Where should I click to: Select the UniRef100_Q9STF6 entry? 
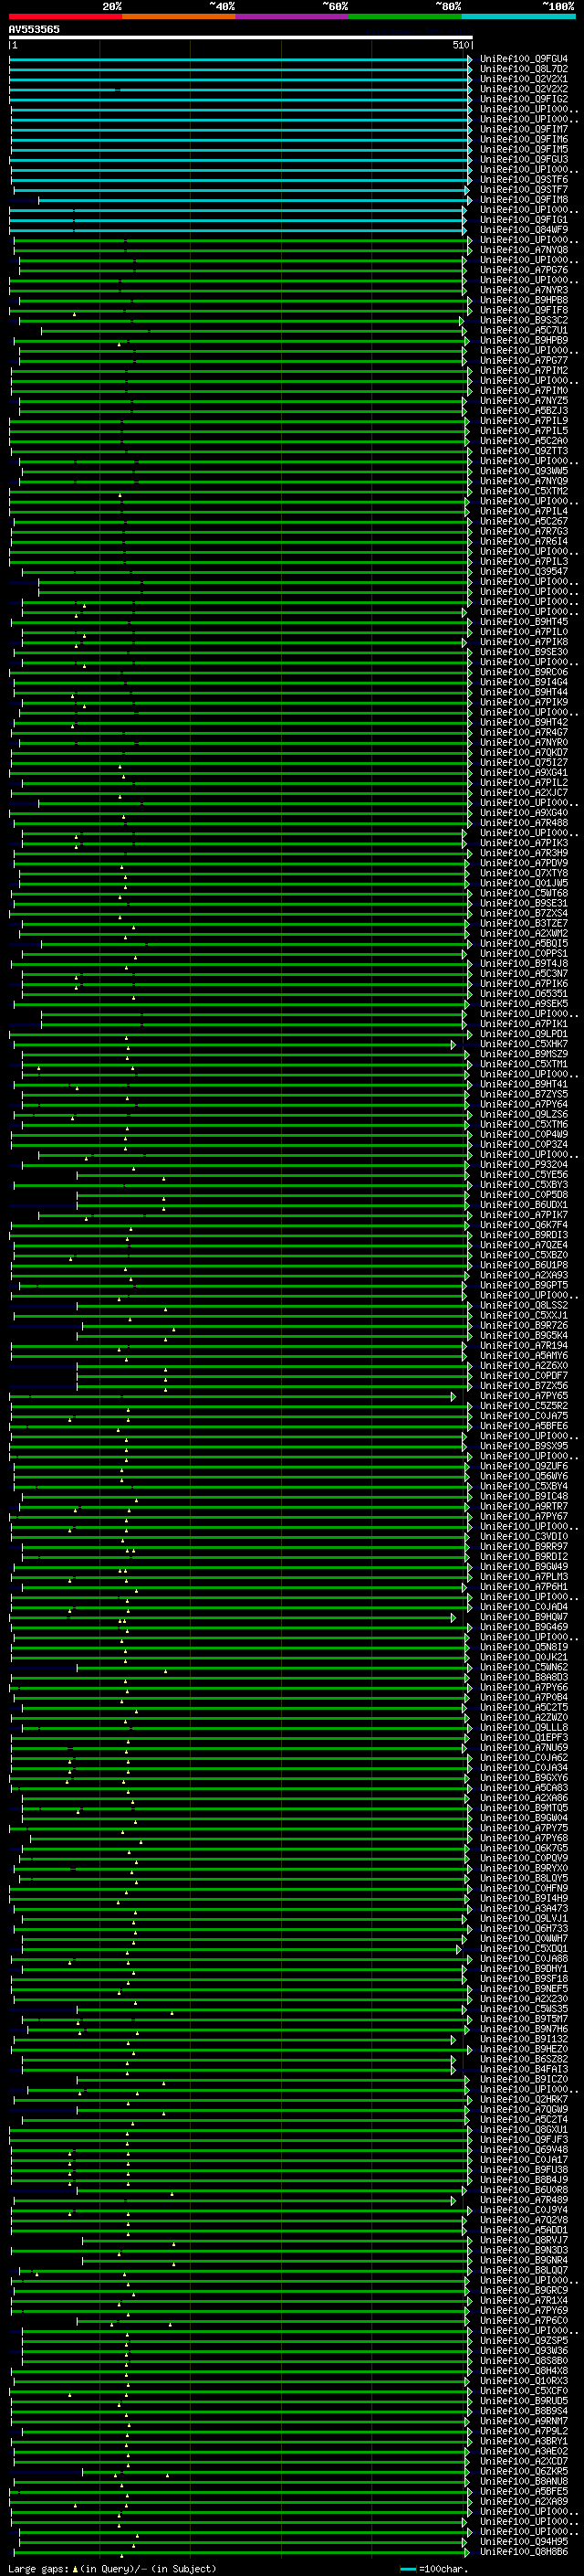tap(524, 179)
